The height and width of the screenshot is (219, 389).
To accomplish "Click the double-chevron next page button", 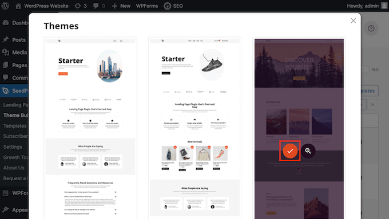I will (x=372, y=105).
